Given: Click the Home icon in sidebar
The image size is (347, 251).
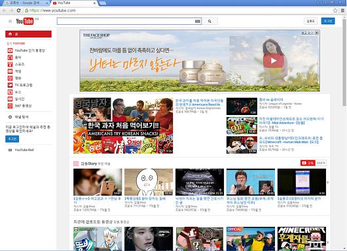Looking at the screenshot, I should (x=10, y=34).
